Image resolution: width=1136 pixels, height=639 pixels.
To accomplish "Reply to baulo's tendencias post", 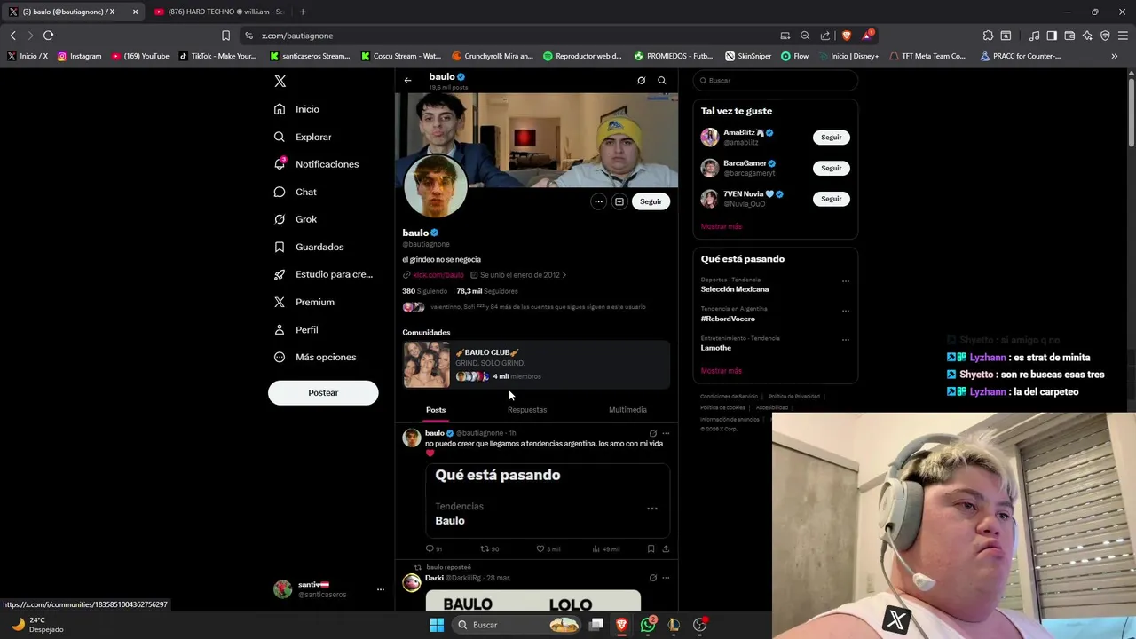I will (433, 549).
